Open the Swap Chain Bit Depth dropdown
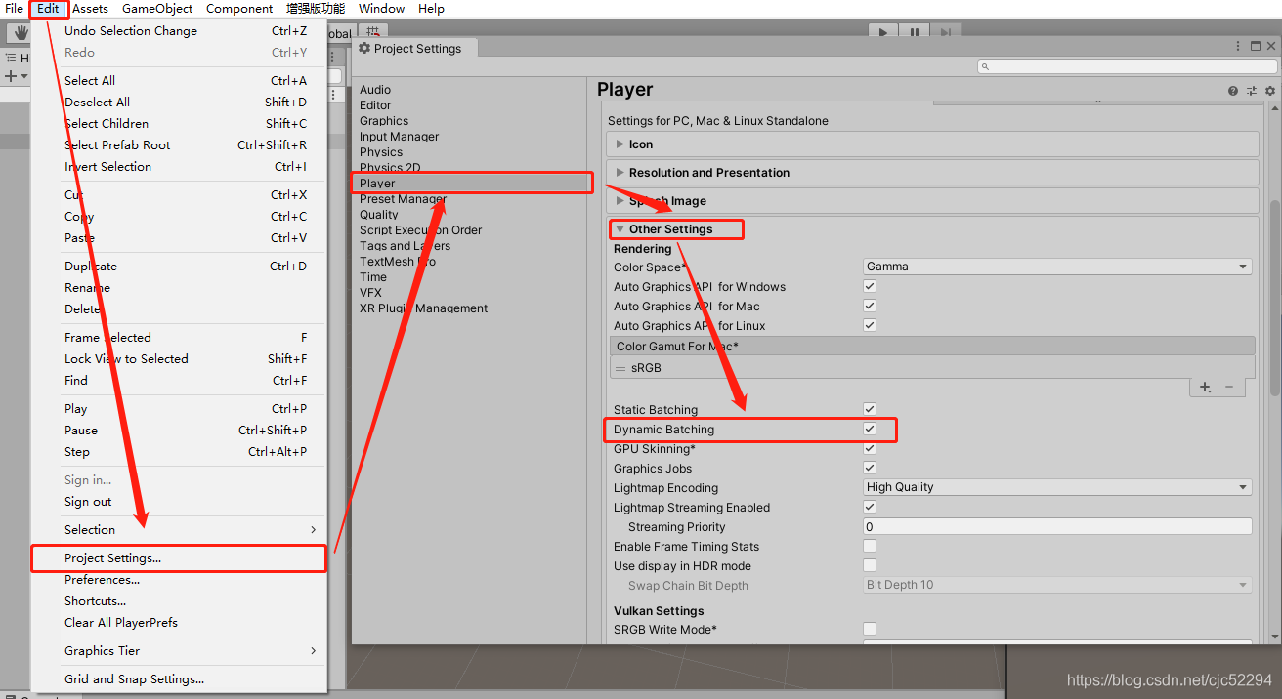This screenshot has height=699, width=1282. click(1057, 585)
